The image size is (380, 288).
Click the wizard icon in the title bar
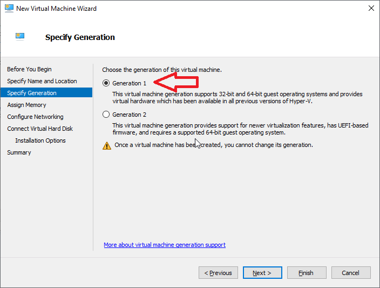pyautogui.click(x=9, y=9)
